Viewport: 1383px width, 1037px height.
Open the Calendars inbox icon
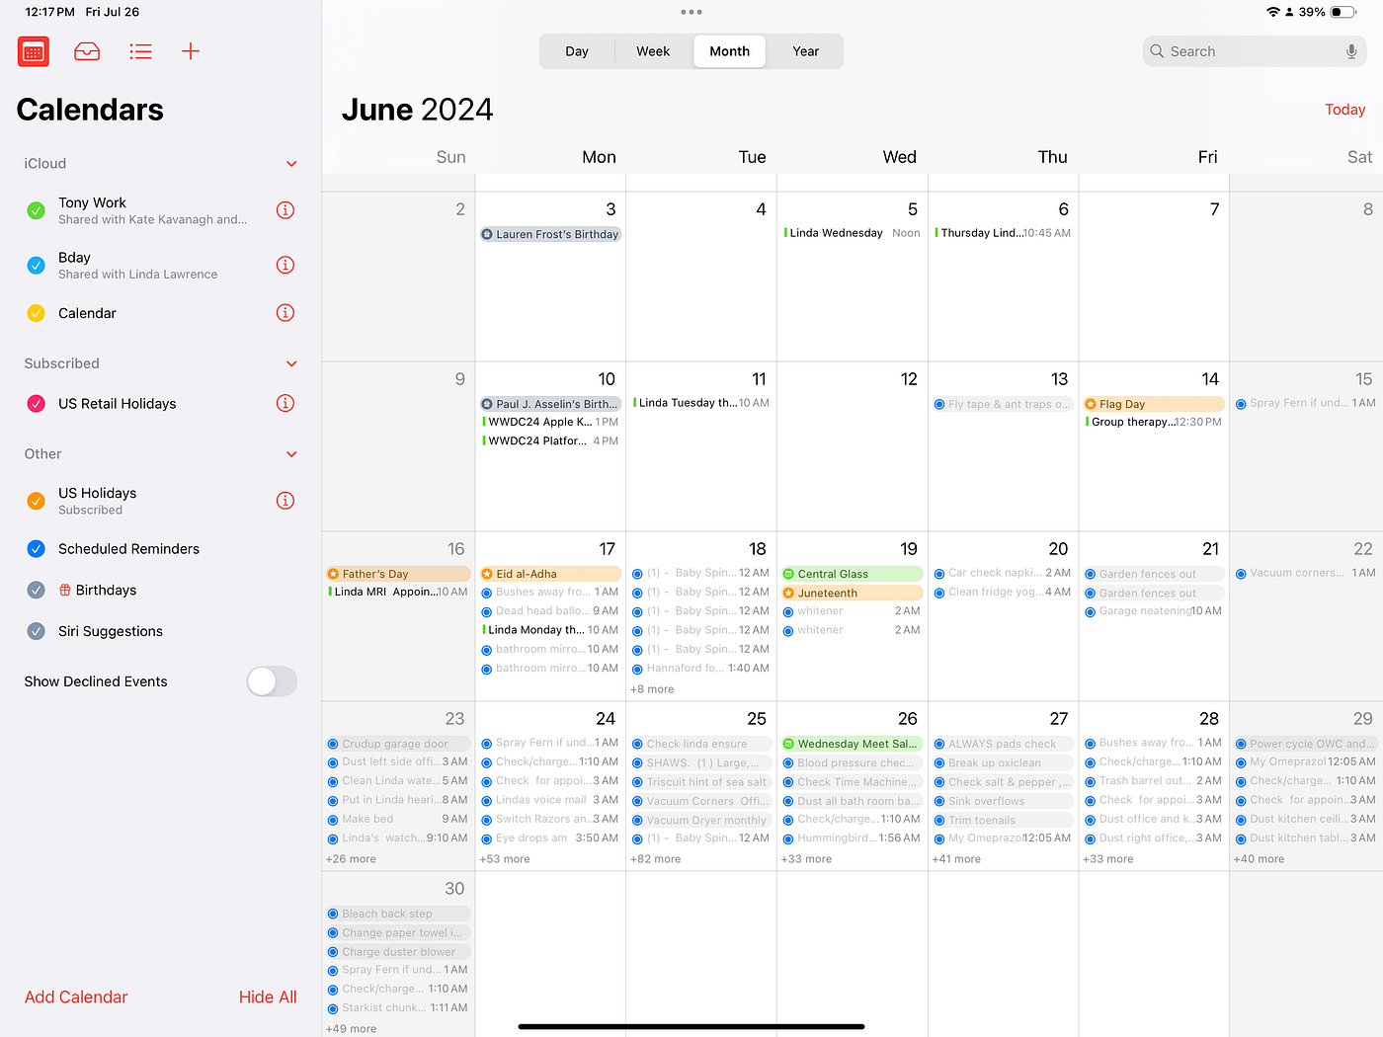tap(87, 51)
